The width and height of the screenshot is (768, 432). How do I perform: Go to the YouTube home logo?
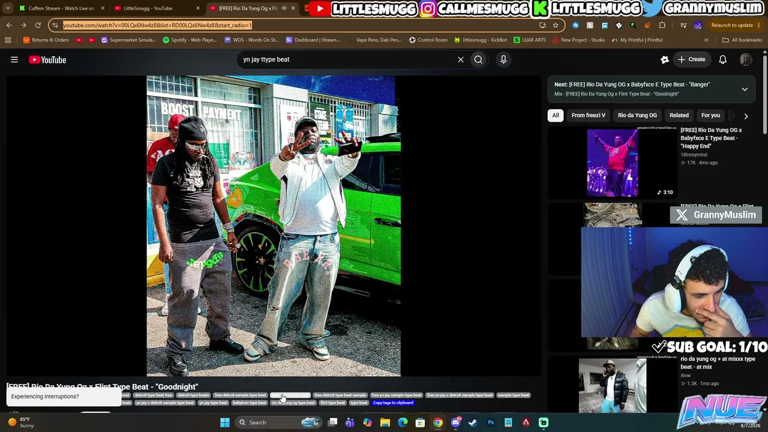click(x=47, y=59)
